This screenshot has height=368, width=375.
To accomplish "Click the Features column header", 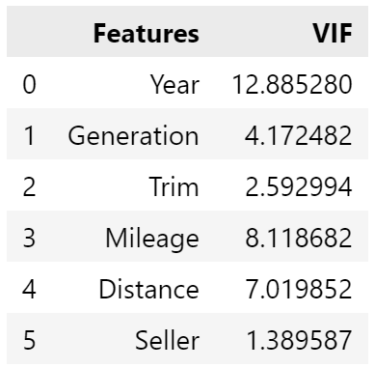I will [x=147, y=34].
